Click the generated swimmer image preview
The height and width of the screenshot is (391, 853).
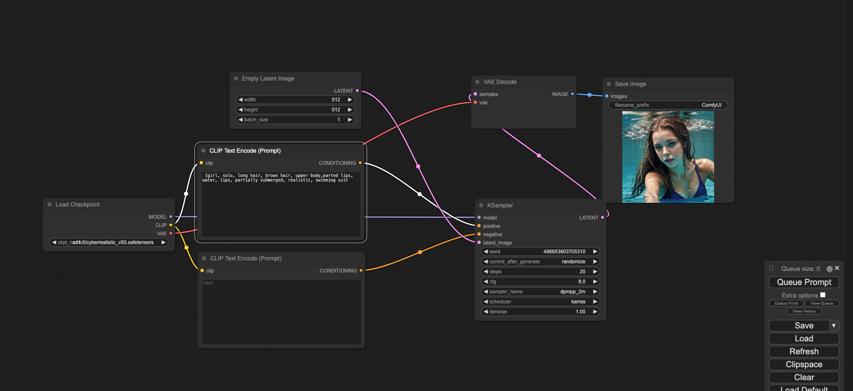click(668, 157)
